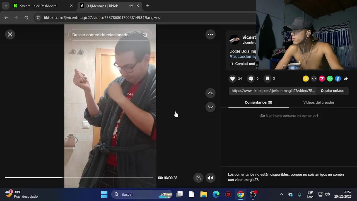Click the '00:10/00:28' playback time
Image resolution: width=357 pixels, height=201 pixels.
point(168,178)
